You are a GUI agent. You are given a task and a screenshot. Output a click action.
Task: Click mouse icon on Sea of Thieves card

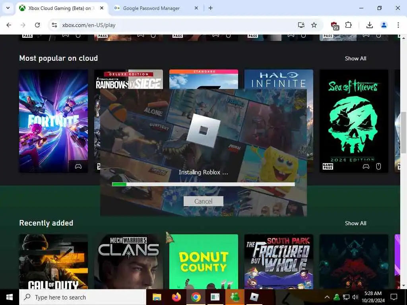pyautogui.click(x=378, y=166)
